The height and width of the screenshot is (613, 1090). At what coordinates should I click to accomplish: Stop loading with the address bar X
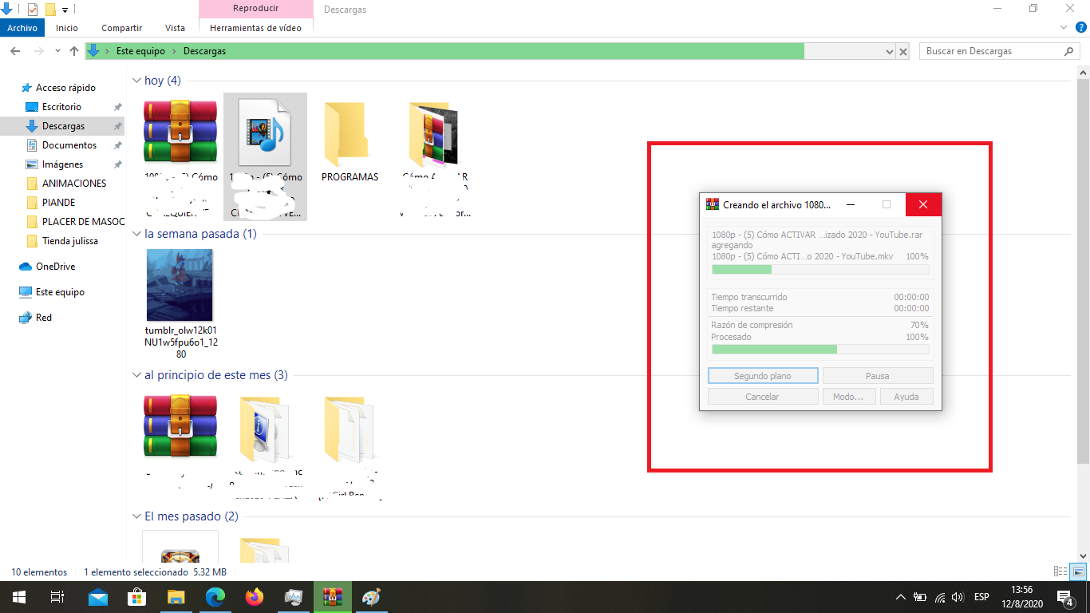click(903, 51)
